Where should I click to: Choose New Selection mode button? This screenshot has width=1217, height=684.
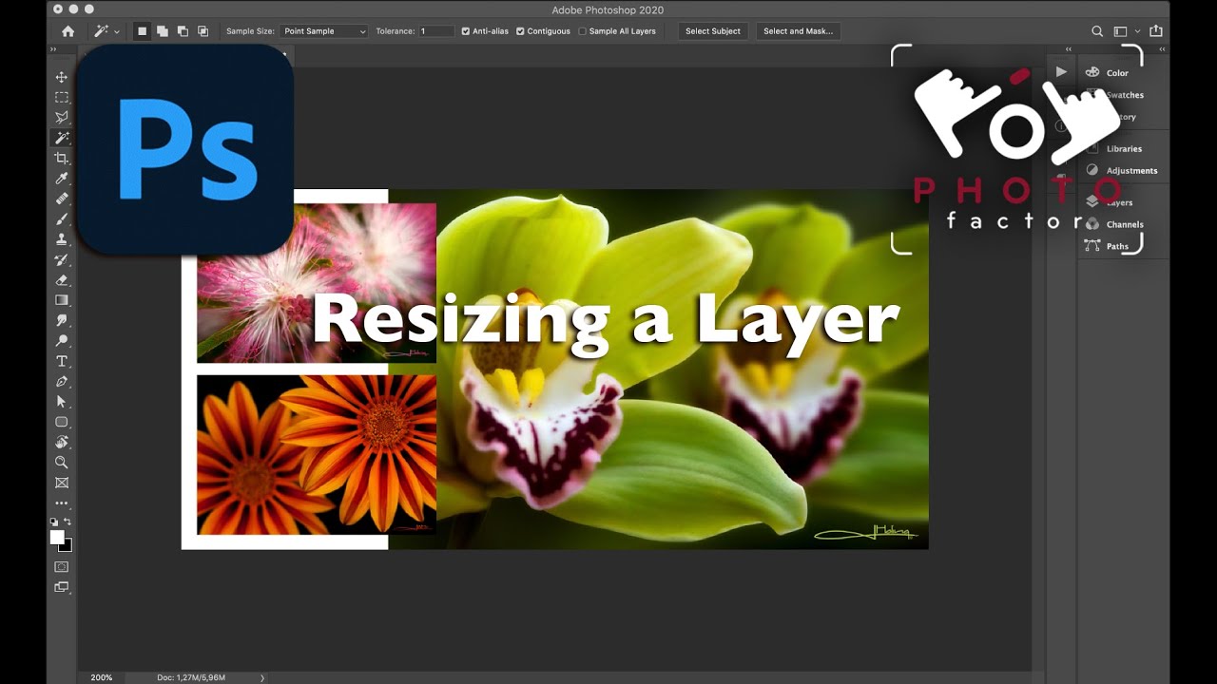142,31
